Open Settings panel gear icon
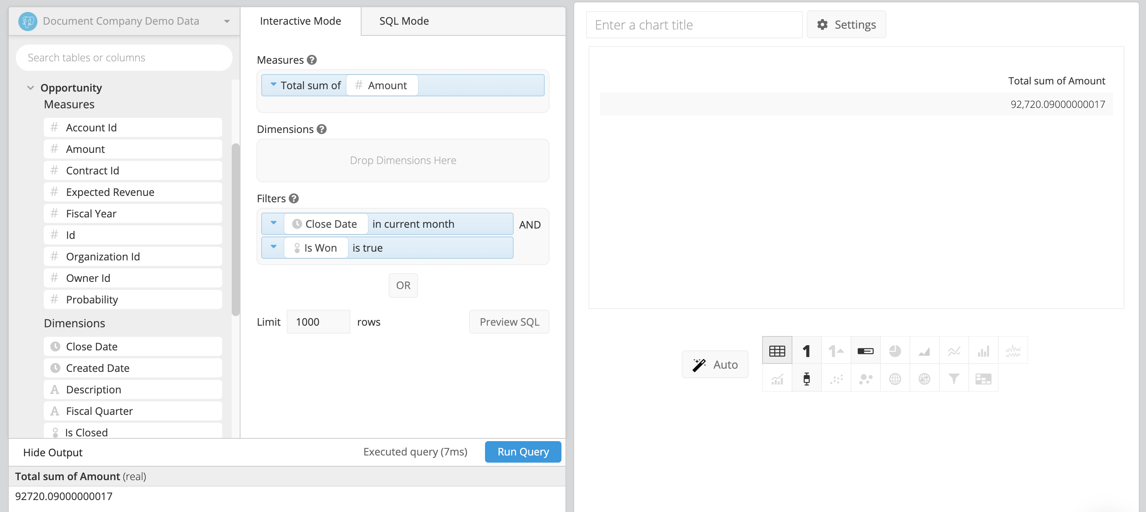 coord(823,24)
